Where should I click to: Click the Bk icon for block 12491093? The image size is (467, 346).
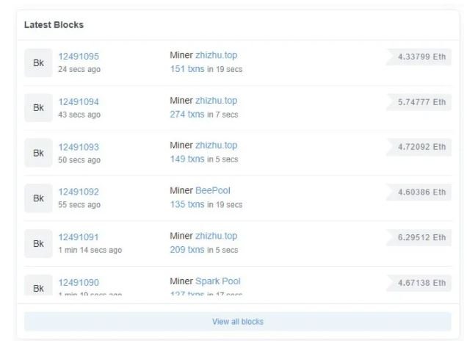pyautogui.click(x=38, y=154)
